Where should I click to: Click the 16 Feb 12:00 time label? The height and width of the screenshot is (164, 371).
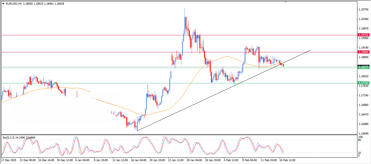click(287, 160)
